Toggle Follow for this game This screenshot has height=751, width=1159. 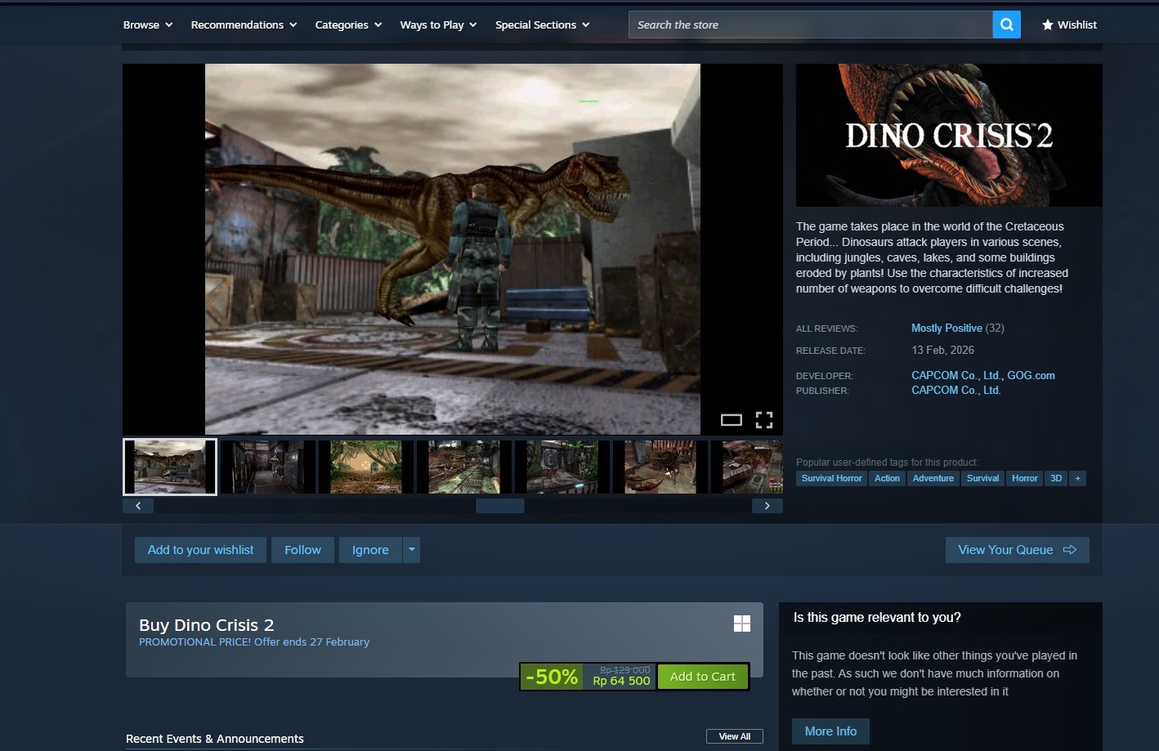click(302, 550)
